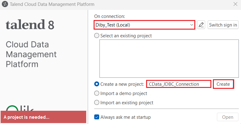Select the 'Import a demo project' option

tap(97, 93)
